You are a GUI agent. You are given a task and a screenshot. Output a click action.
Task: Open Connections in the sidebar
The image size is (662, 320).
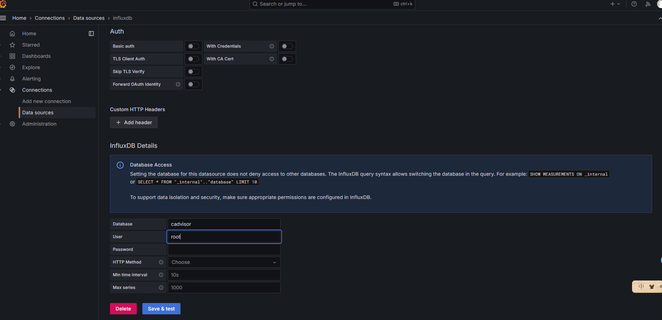37,90
